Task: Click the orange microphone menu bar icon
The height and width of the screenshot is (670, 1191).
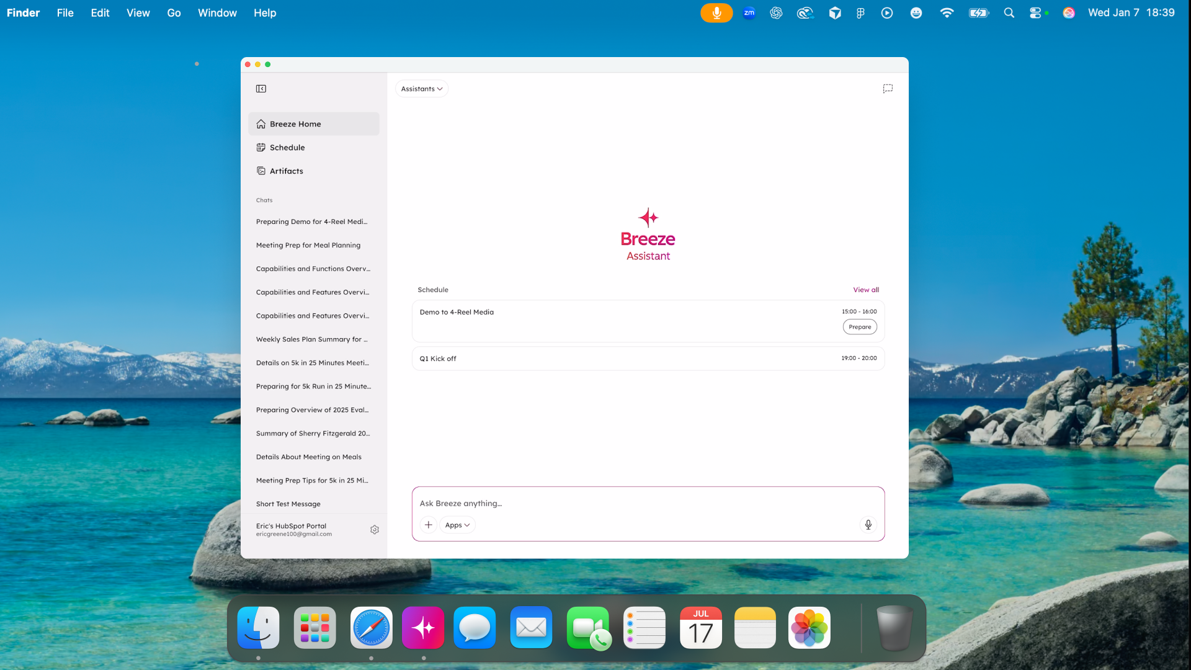Action: click(x=716, y=13)
